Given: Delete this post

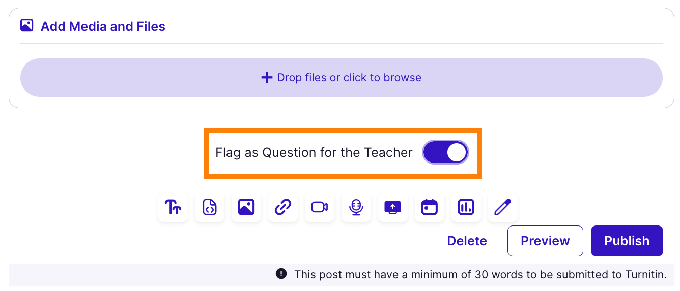Looking at the screenshot, I should (467, 241).
